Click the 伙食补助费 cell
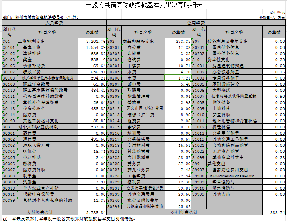The image size is (287, 221). tap(47, 66)
